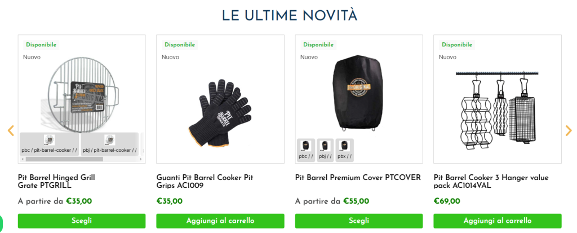Click the hanging baskets product image
The height and width of the screenshot is (233, 577).
[497, 110]
